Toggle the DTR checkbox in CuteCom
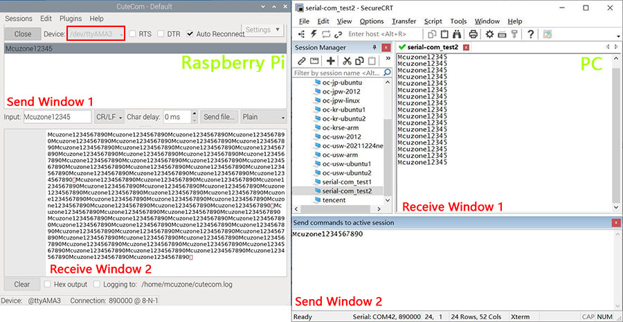Viewport: 623px width, 322px height. tap(161, 34)
